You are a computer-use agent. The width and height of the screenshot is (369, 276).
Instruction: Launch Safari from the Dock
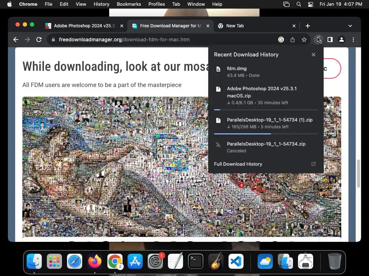pos(75,261)
